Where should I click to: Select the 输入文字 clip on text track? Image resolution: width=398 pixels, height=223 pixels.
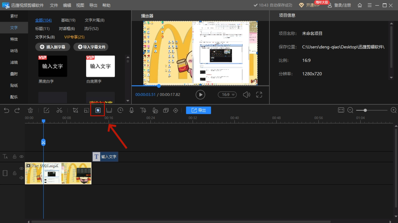pyautogui.click(x=105, y=157)
